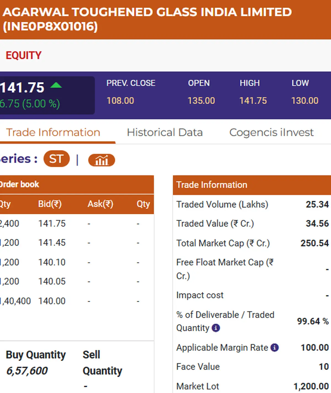Image resolution: width=331 pixels, height=393 pixels.
Task: Click Traded Volume (Lakhs) value 25.34
Action: (317, 205)
